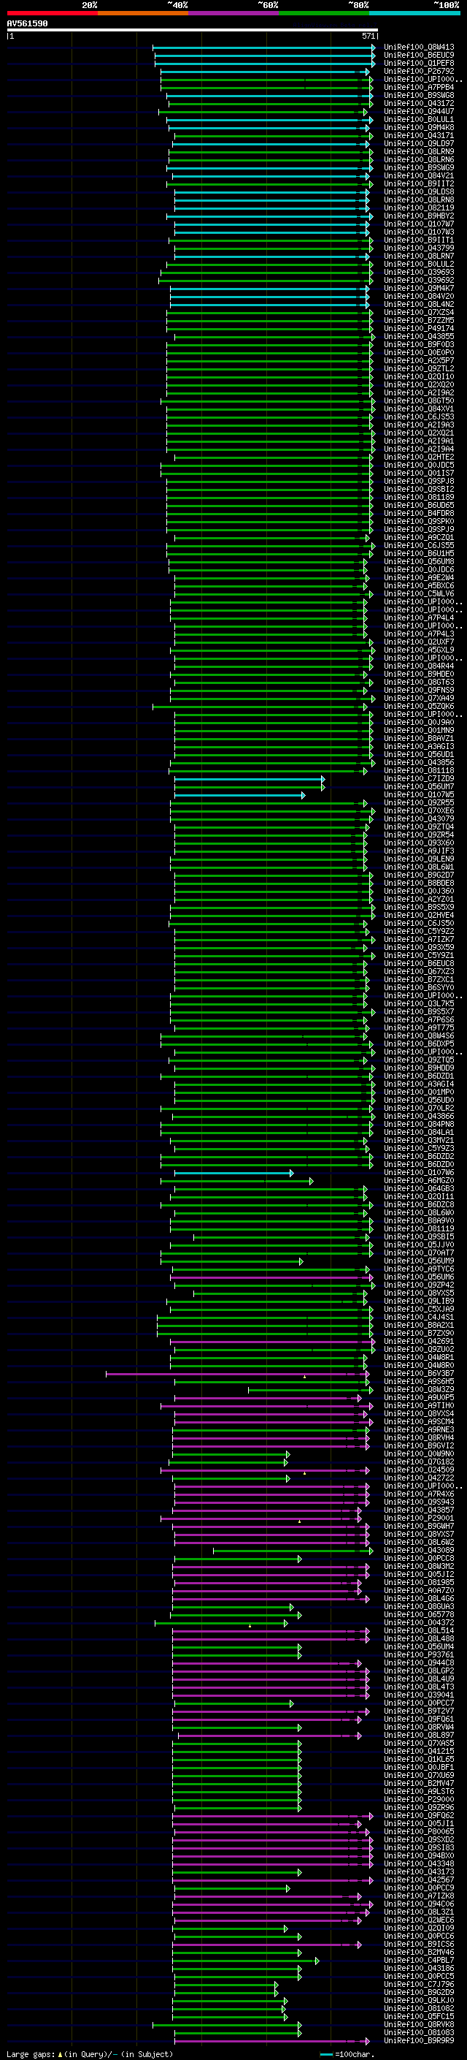Select the UniRef100_Q42691 label
Screen dimensions: 467x2060
click(418, 1342)
